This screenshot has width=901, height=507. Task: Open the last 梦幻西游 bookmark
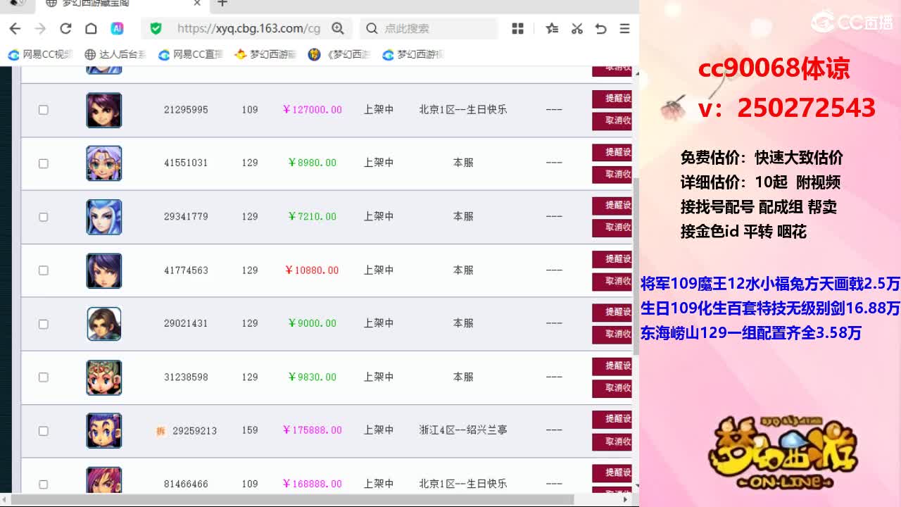(413, 54)
